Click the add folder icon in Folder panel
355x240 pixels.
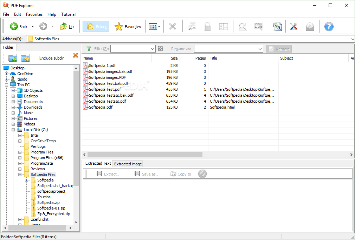pos(13,57)
